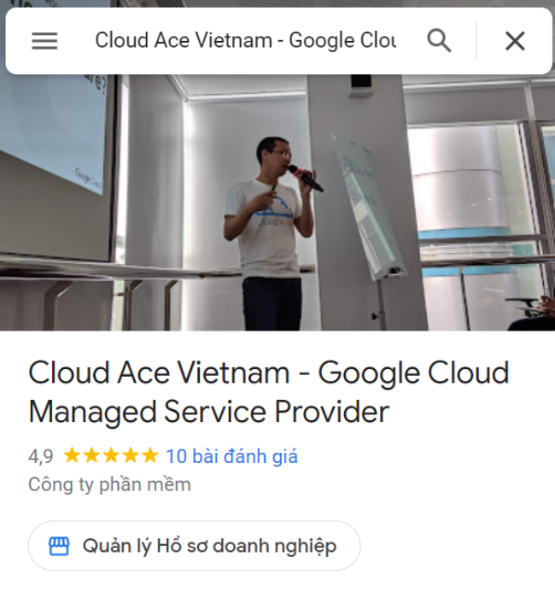Screen dimensions: 555x598
Task: Open the business cover photo
Action: pyautogui.click(x=277, y=202)
